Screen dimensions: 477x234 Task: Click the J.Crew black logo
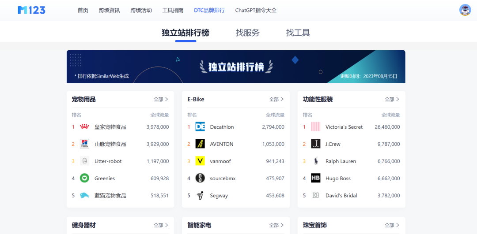(315, 144)
